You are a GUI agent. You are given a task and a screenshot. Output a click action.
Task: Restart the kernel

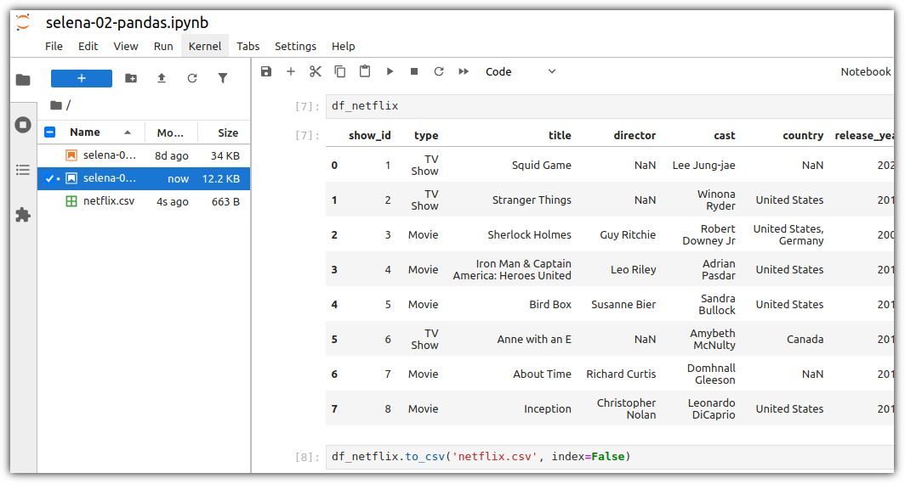point(439,71)
